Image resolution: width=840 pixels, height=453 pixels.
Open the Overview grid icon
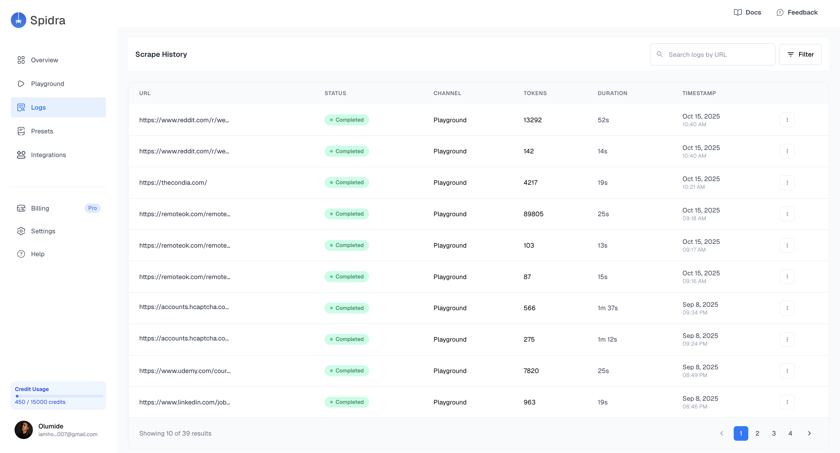click(21, 60)
